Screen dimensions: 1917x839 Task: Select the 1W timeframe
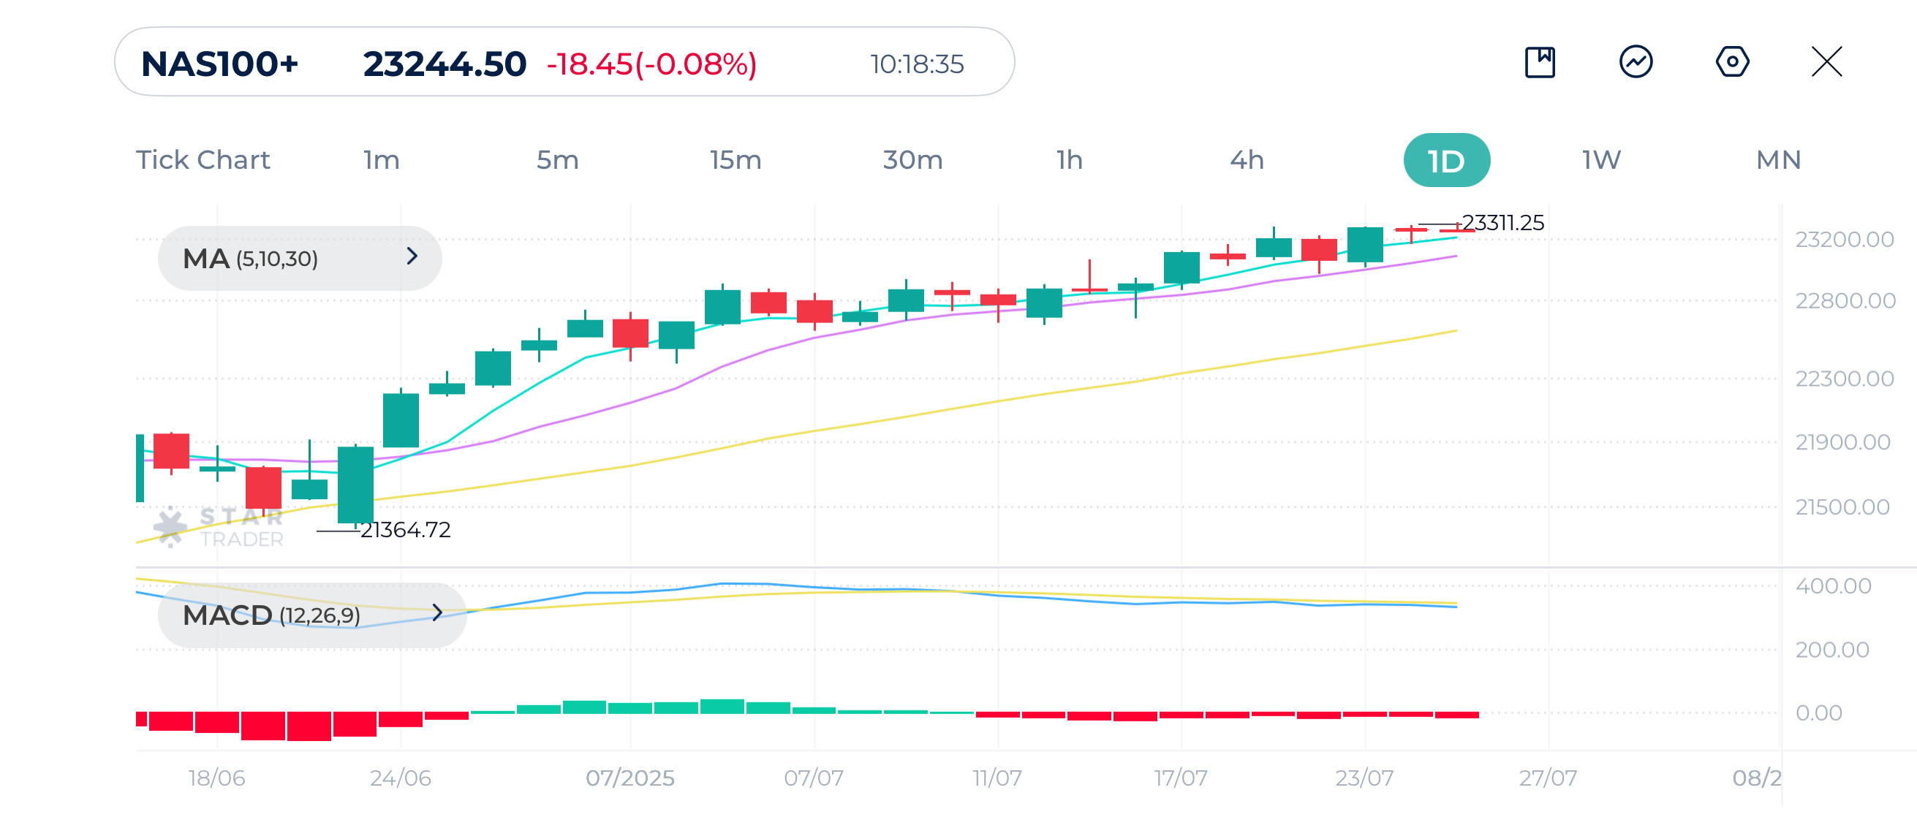click(x=1600, y=160)
